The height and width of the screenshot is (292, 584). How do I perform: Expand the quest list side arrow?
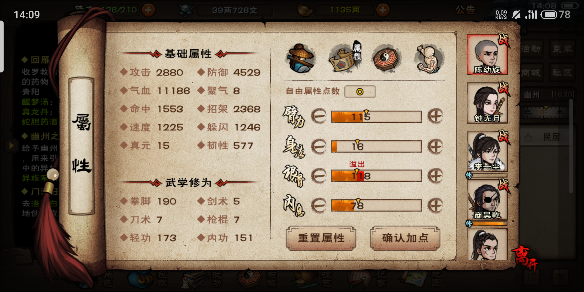click(11, 146)
